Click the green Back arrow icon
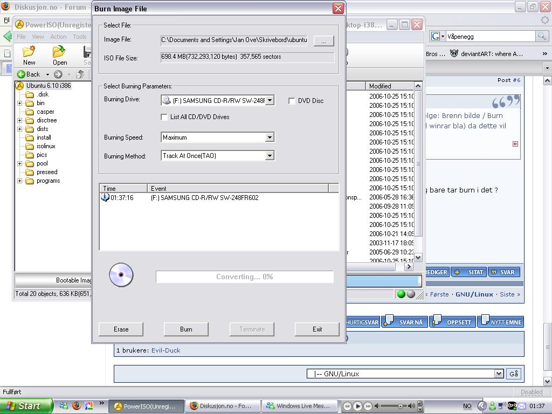Screen dimensions: 552x414 pyautogui.click(x=22, y=74)
